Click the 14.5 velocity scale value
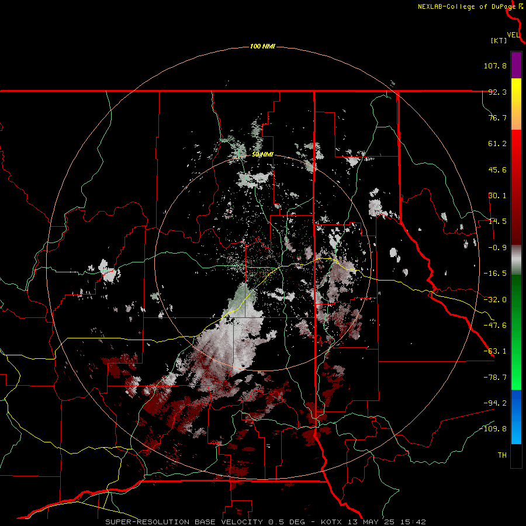This screenshot has height=526, width=526. pyautogui.click(x=497, y=222)
